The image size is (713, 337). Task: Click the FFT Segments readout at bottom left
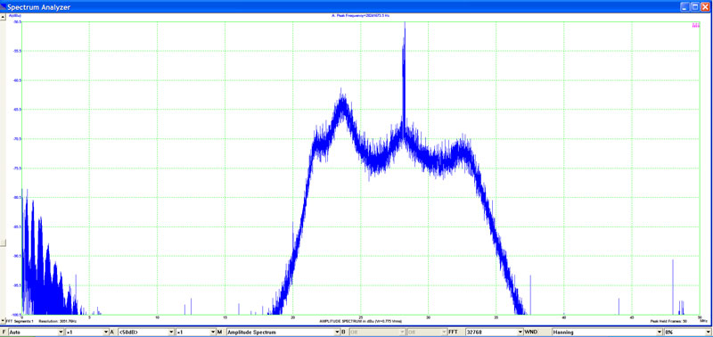pos(20,321)
